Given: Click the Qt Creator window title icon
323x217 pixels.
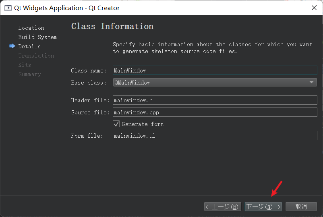Looking at the screenshot, I should click(8, 8).
